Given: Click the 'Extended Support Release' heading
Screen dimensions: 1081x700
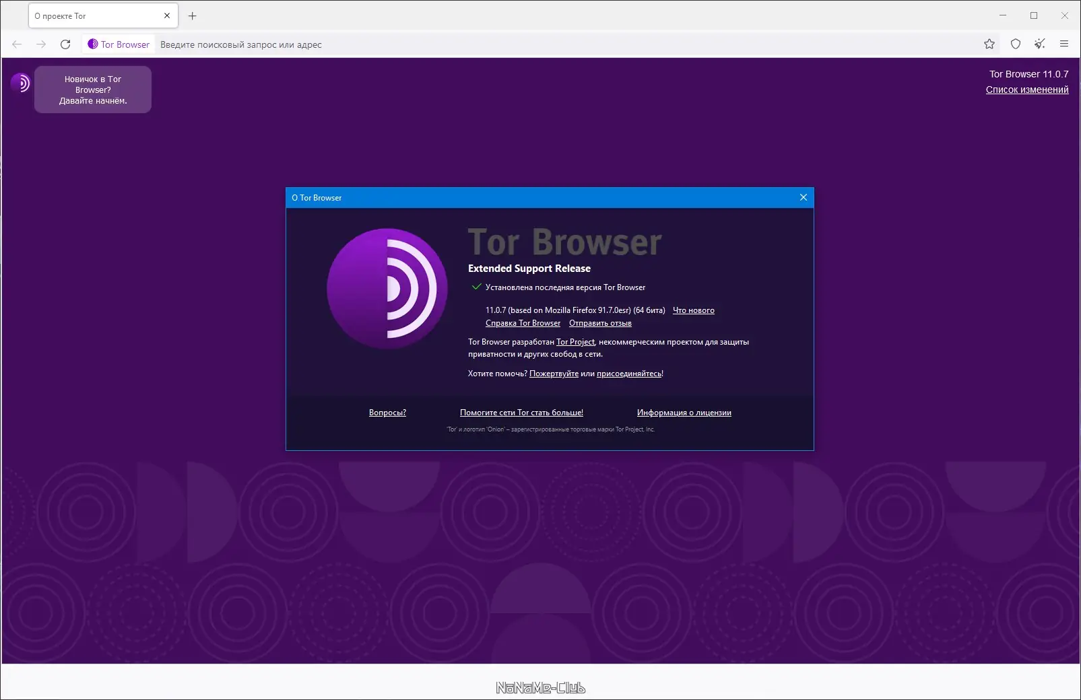Looking at the screenshot, I should [x=529, y=269].
